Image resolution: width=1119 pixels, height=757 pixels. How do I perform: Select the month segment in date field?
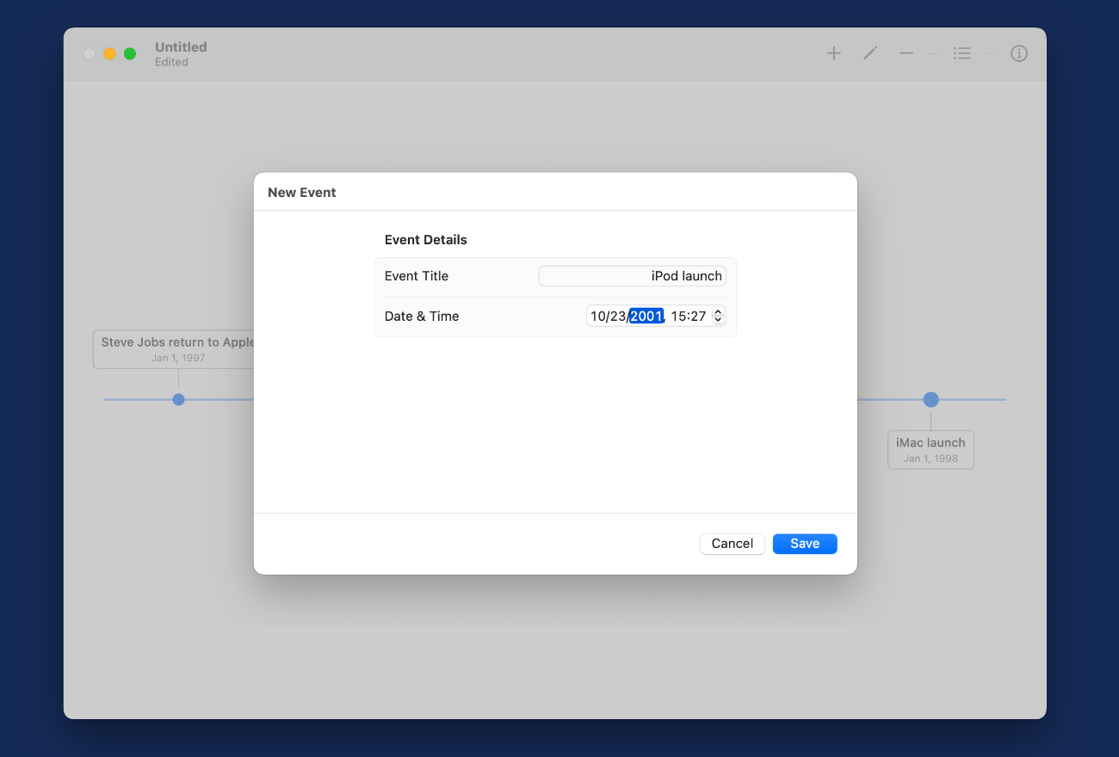[x=598, y=317]
